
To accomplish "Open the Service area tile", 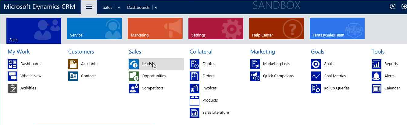I will [x=94, y=29].
